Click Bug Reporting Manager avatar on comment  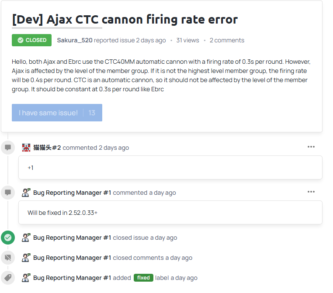[x=26, y=193]
